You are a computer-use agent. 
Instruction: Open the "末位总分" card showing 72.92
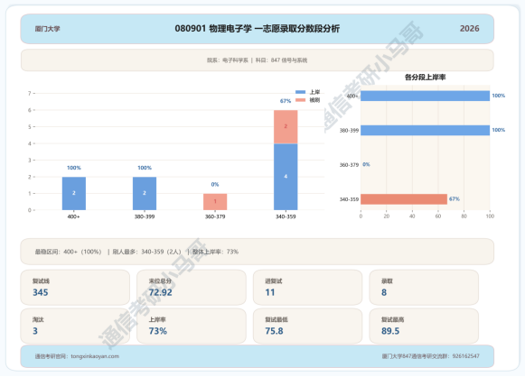point(192,288)
